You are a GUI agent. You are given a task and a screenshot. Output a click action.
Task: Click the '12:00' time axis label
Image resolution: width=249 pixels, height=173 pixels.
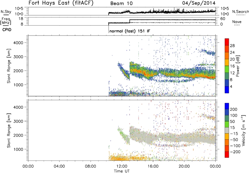pyautogui.click(x=122, y=166)
